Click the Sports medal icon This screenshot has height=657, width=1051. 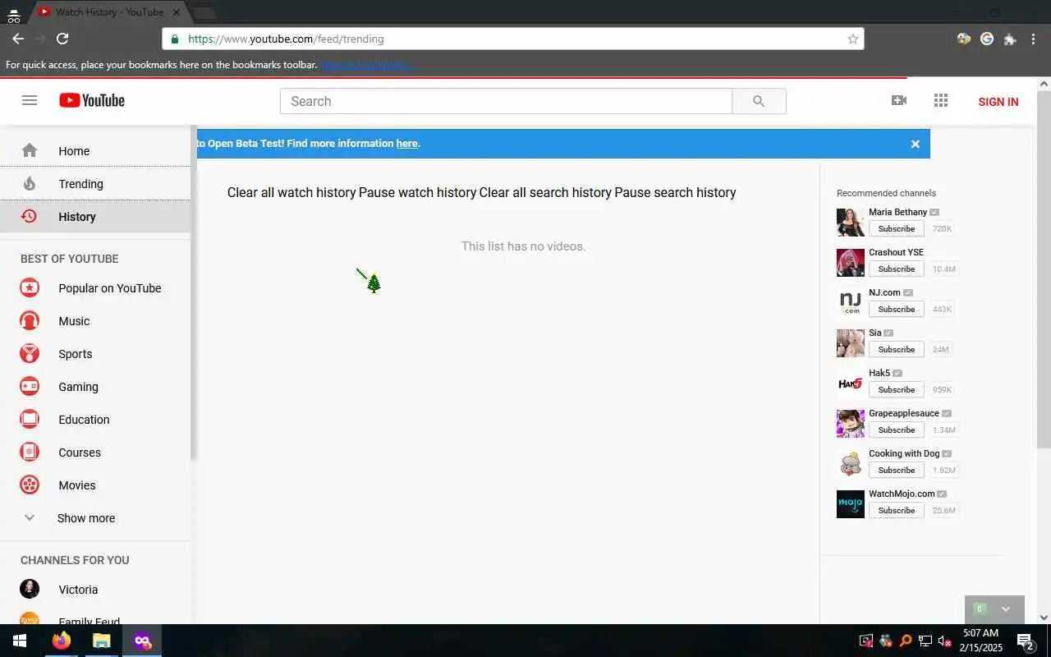tap(30, 354)
